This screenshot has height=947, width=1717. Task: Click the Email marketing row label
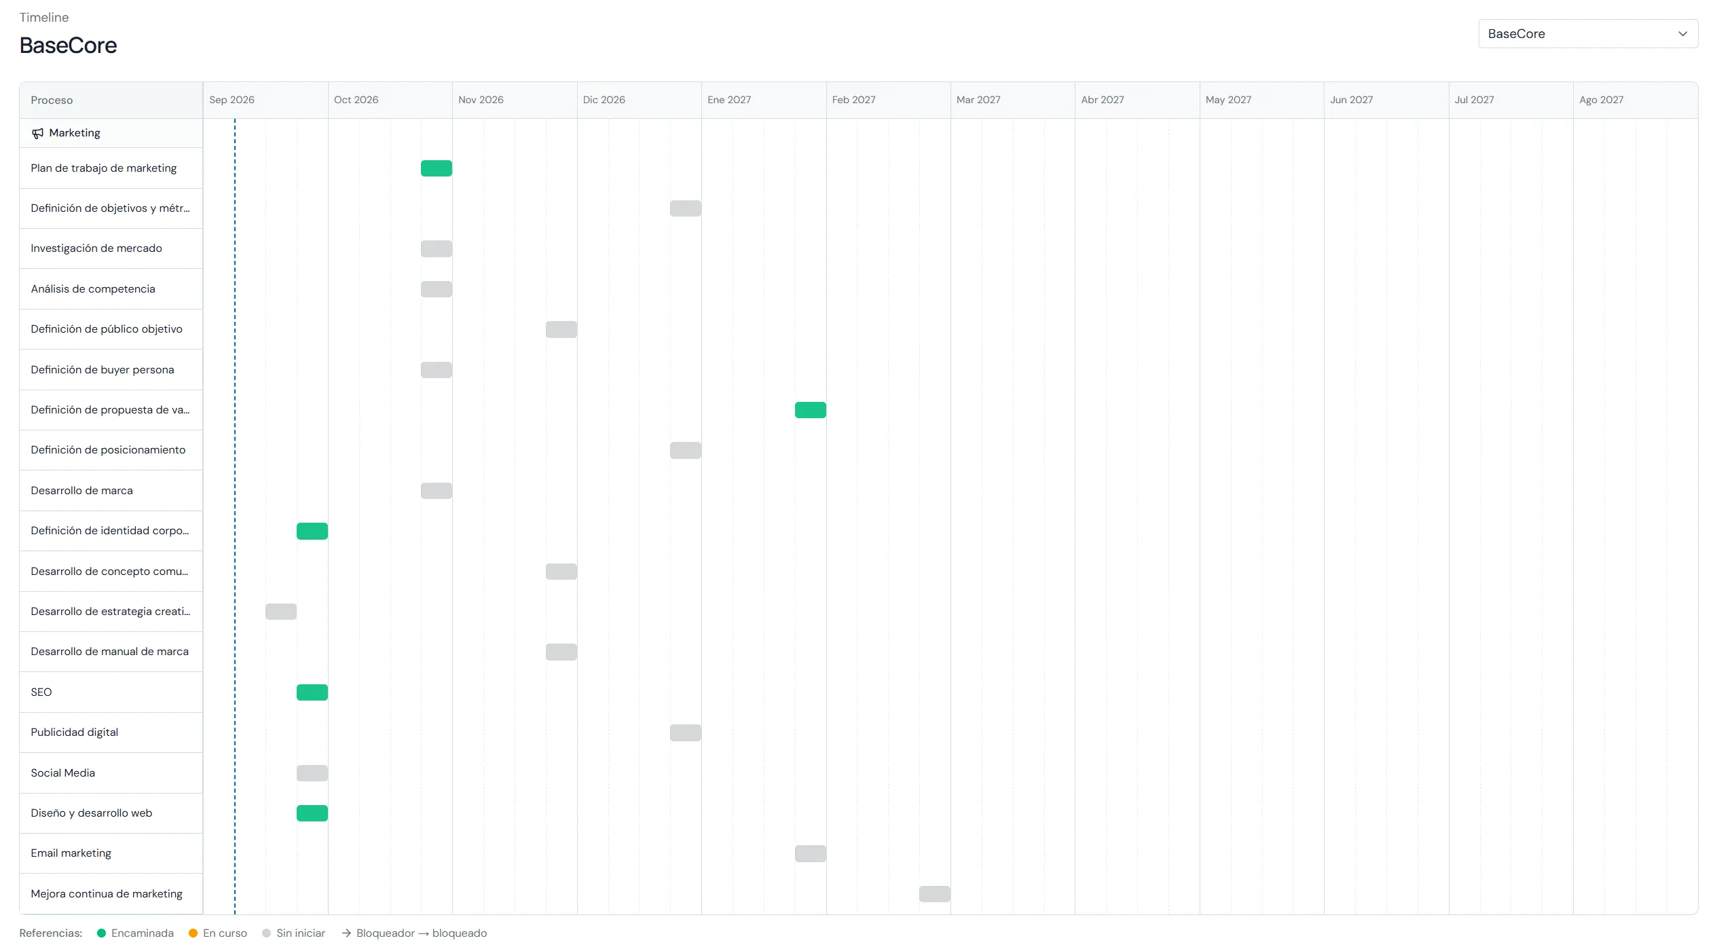coord(71,853)
